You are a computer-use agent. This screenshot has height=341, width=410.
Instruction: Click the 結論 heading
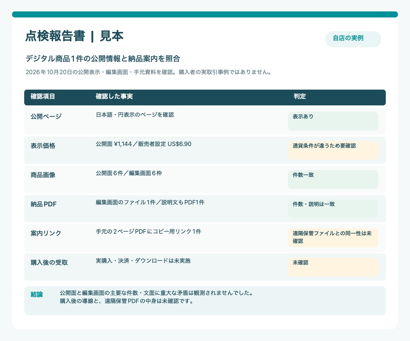tap(37, 294)
